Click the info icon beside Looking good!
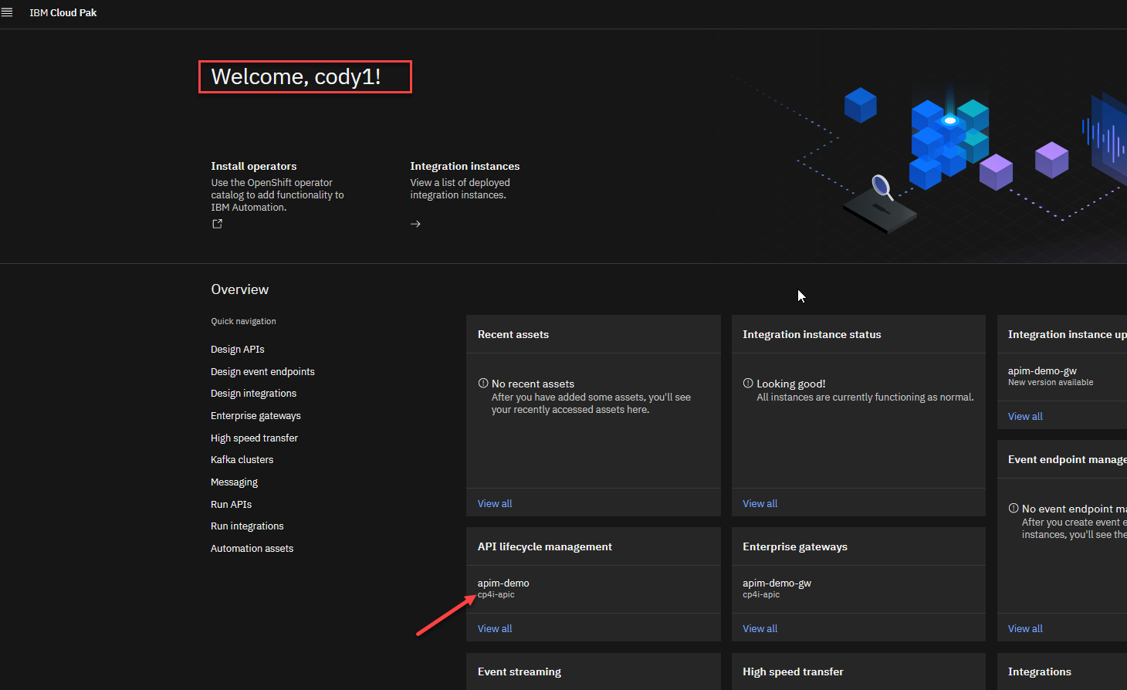Screen dimensions: 1127x690 [x=748, y=384]
